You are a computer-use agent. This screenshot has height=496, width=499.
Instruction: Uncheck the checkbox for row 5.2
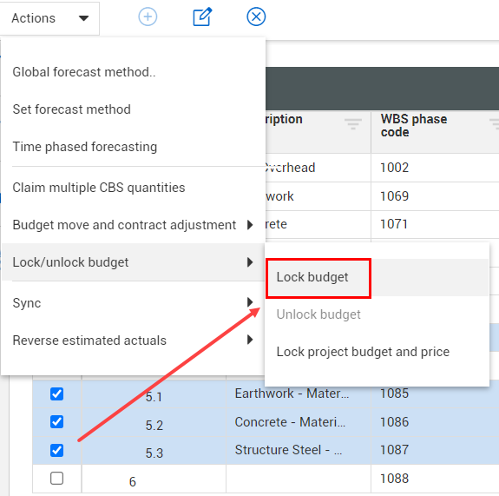[x=56, y=422]
